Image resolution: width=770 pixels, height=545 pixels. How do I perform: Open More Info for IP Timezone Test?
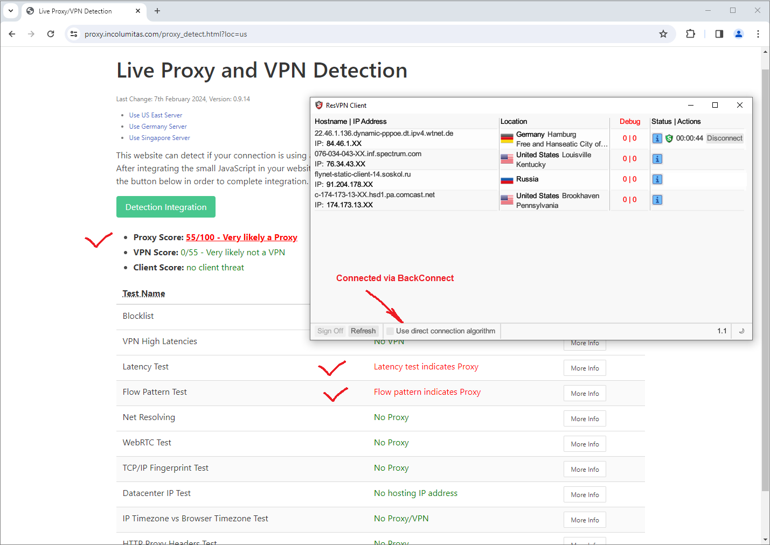point(585,520)
